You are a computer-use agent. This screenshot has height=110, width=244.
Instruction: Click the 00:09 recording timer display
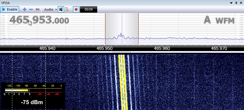pyautogui.click(x=88, y=9)
